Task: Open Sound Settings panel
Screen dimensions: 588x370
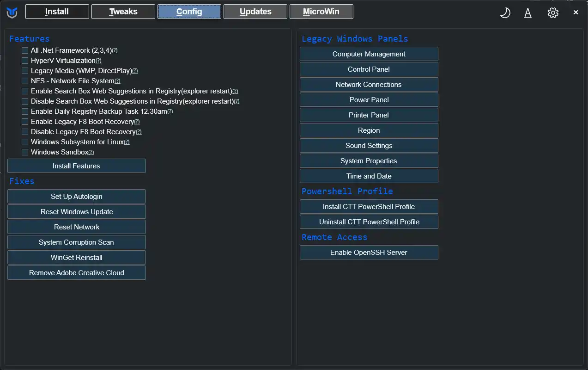Action: pyautogui.click(x=369, y=146)
